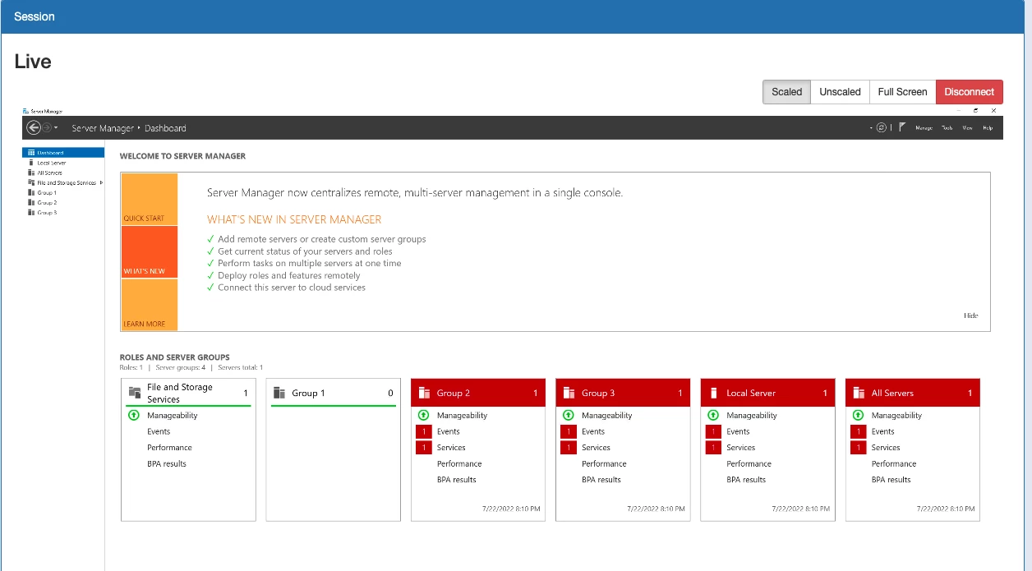Click the Refresh icon in the toolbar
The width and height of the screenshot is (1032, 571).
(882, 127)
